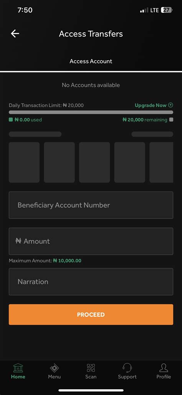Select the Access Account tab
This screenshot has width=182, height=395.
pyautogui.click(x=91, y=61)
